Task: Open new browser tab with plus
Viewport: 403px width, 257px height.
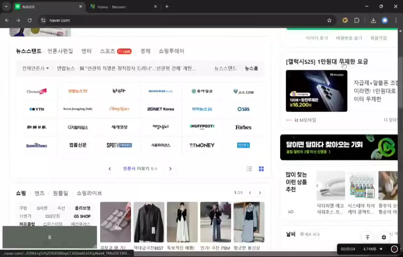Action: 167,7
